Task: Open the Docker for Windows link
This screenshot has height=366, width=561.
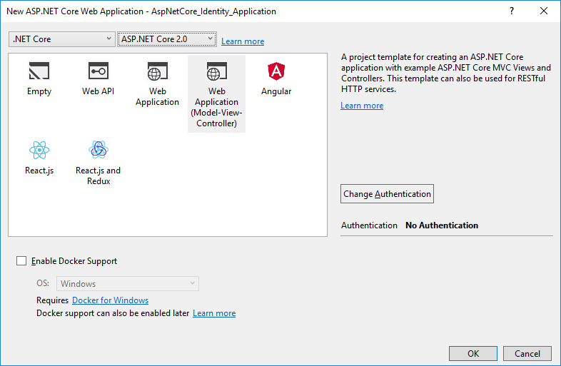Action: 111,300
